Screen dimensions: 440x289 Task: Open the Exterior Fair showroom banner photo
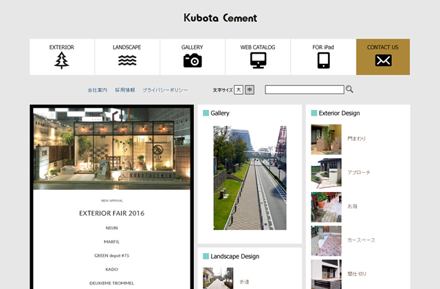[111, 149]
